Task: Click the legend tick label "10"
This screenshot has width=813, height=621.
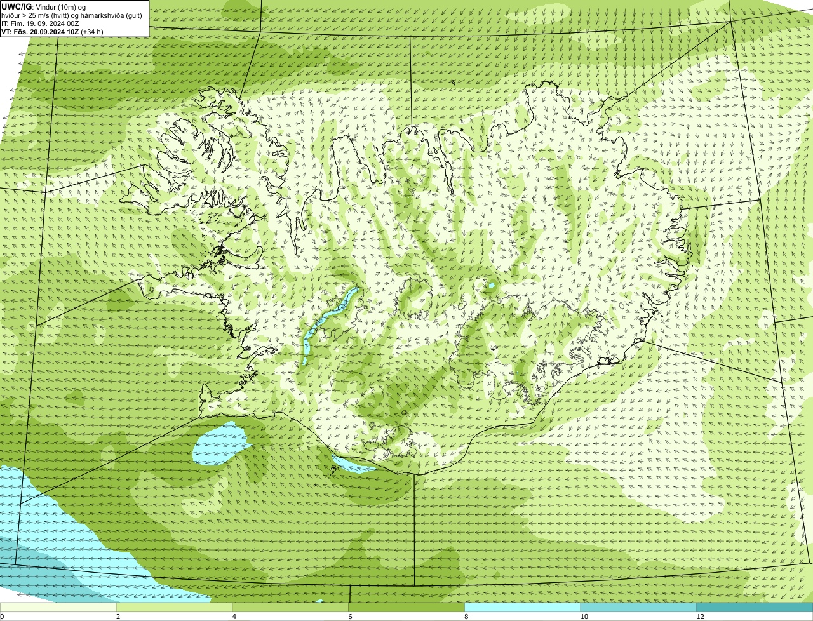Action: pyautogui.click(x=584, y=617)
